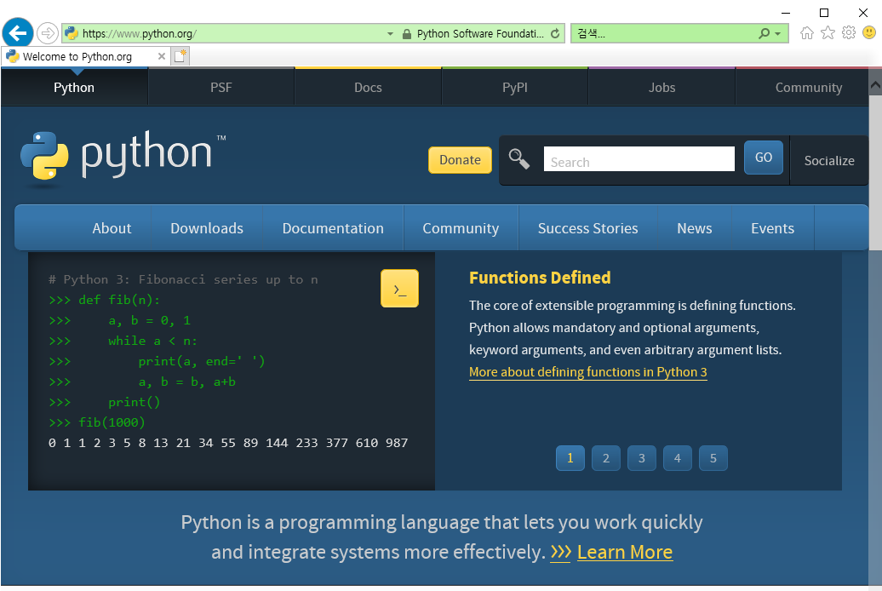Open the Jobs top tab
This screenshot has height=591, width=882.
(x=661, y=87)
